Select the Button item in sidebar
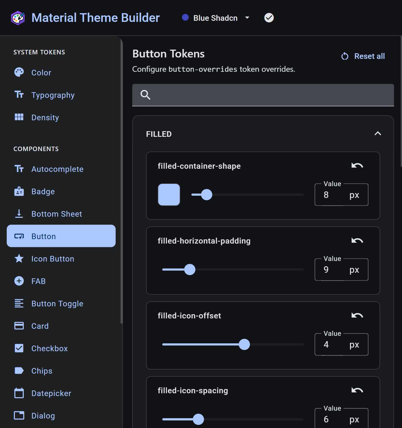This screenshot has width=402, height=428. click(x=61, y=236)
